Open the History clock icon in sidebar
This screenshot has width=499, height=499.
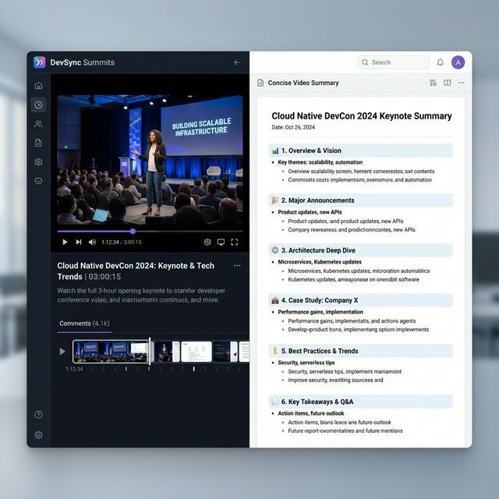[38, 104]
